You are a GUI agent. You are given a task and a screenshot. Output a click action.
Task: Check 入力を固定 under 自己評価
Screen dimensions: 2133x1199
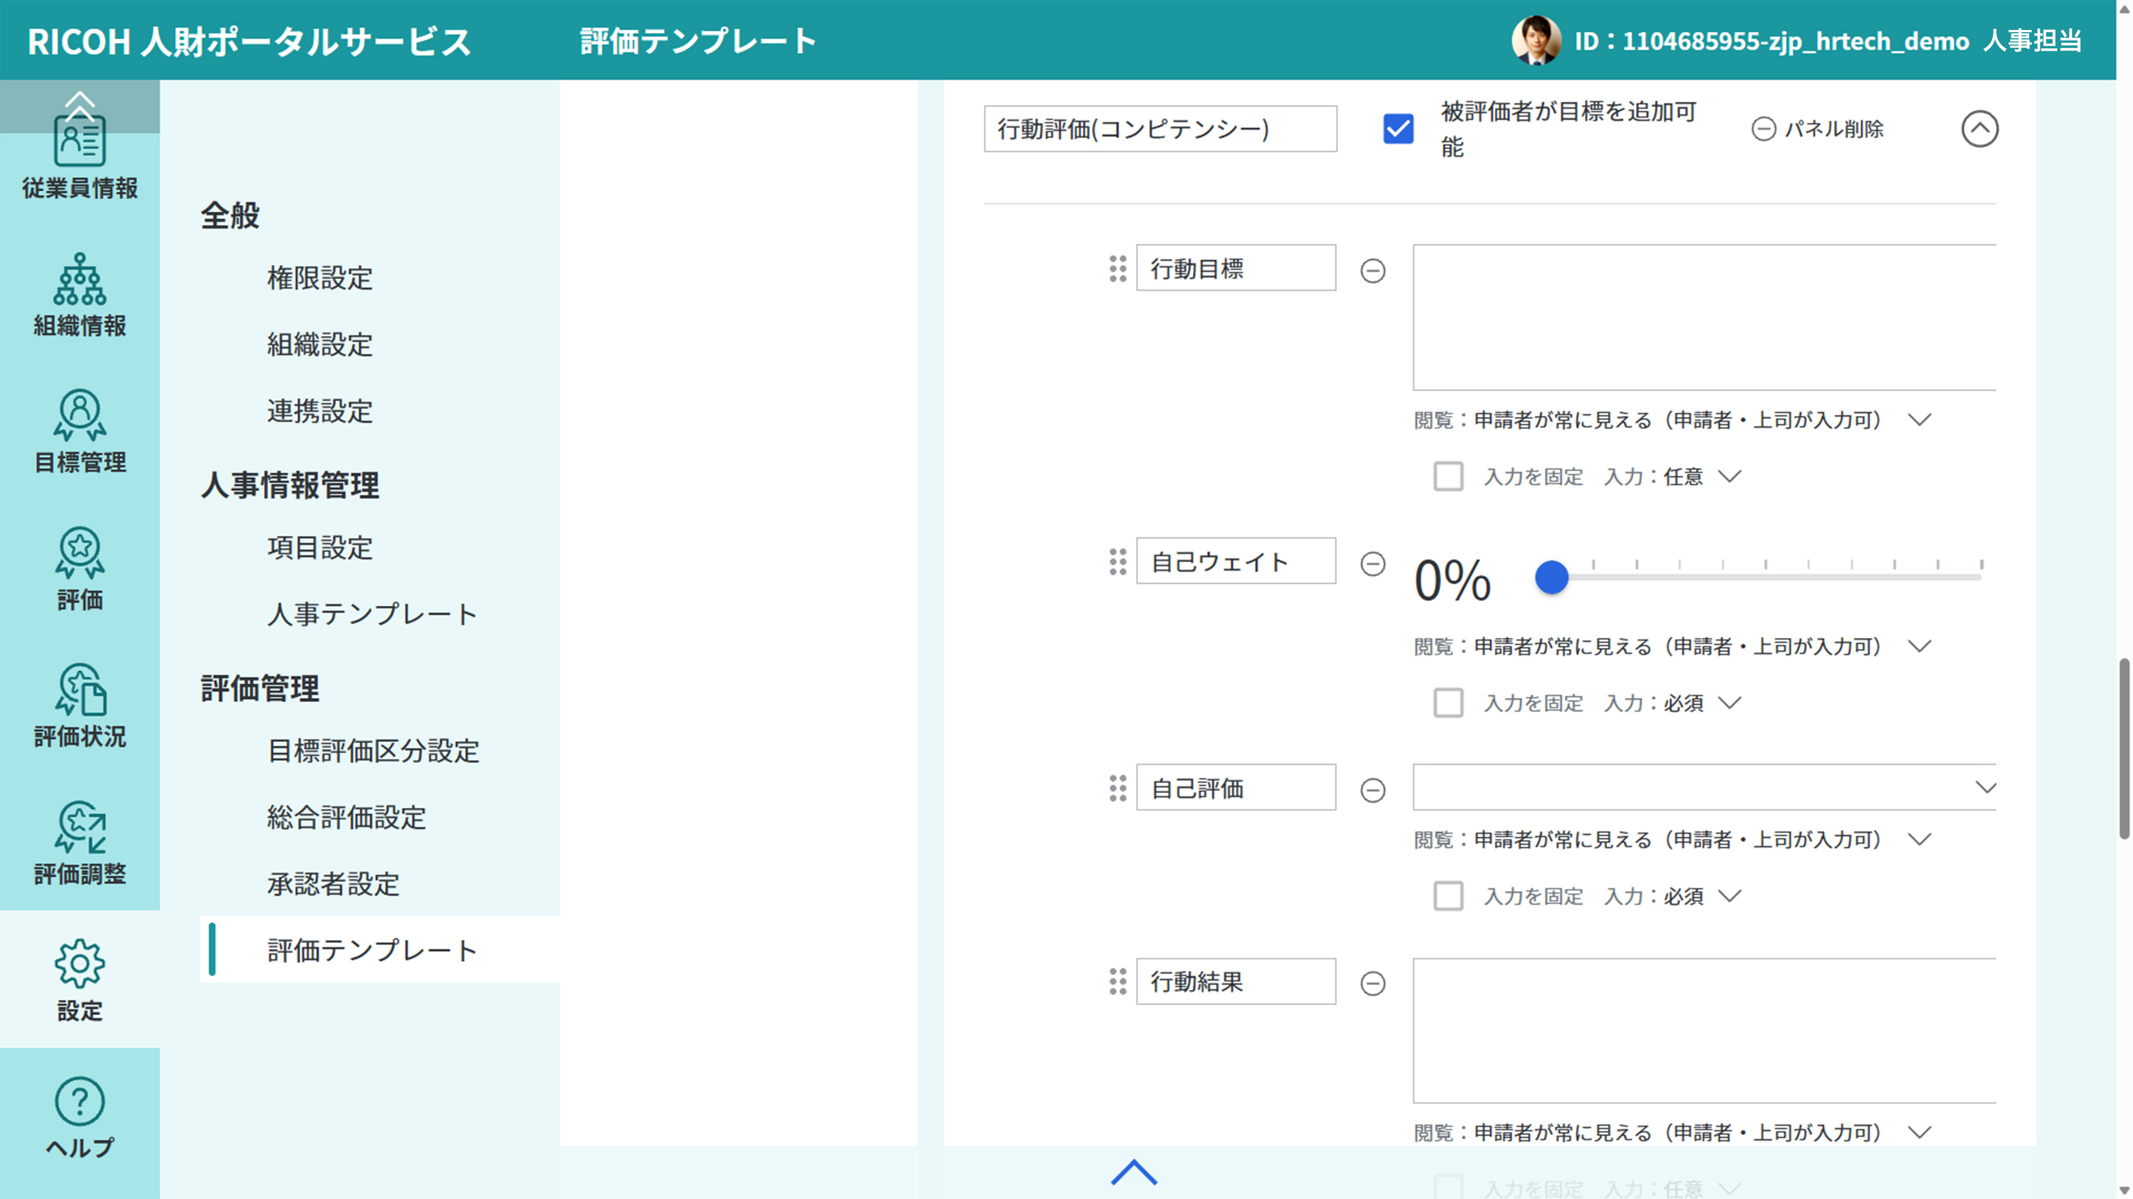click(x=1449, y=895)
